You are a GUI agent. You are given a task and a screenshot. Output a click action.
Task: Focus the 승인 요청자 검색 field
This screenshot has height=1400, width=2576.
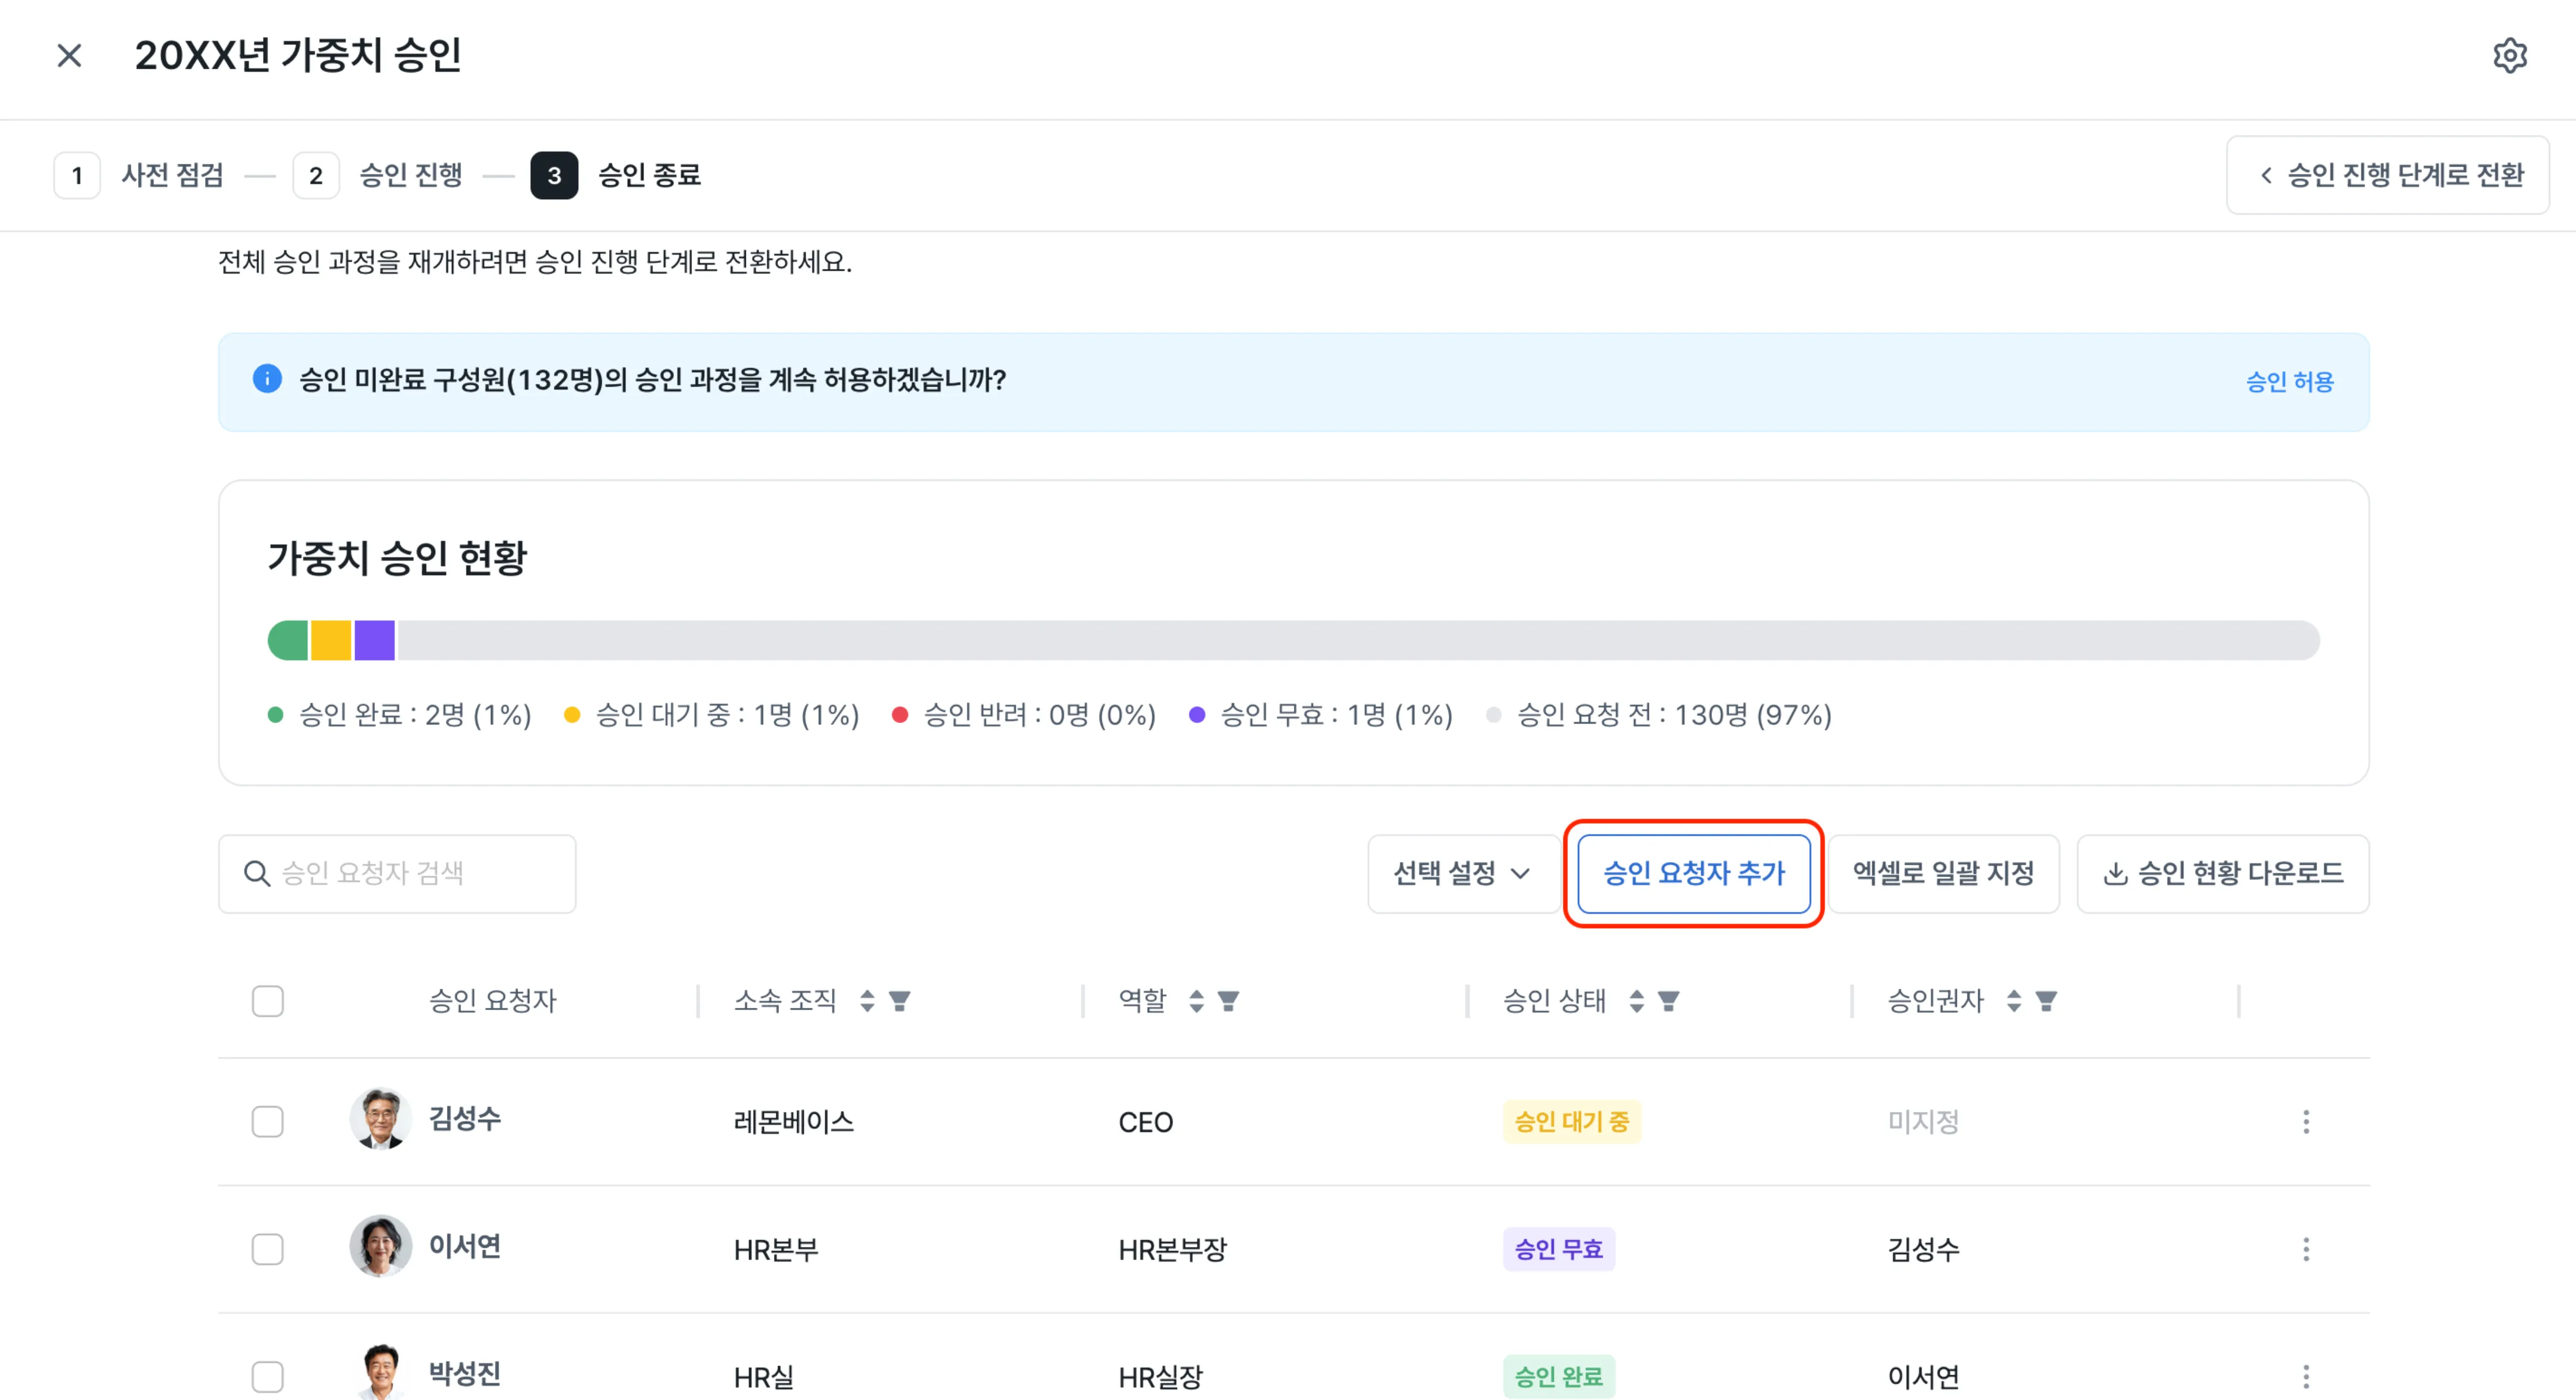(x=397, y=874)
